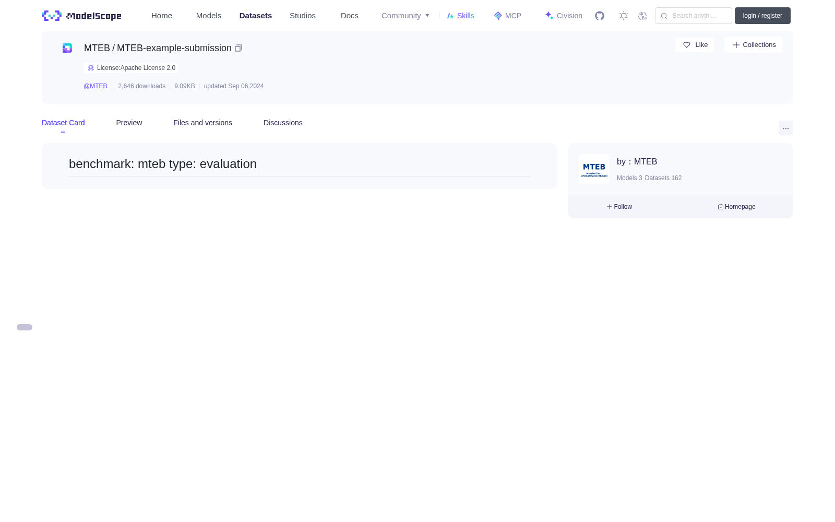Click the 9.09KB size text

185,86
